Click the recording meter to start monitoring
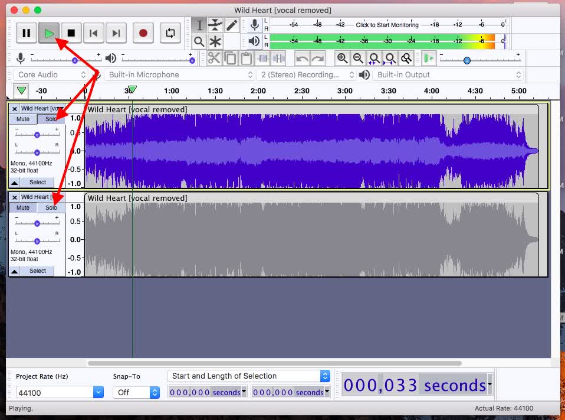 click(387, 25)
